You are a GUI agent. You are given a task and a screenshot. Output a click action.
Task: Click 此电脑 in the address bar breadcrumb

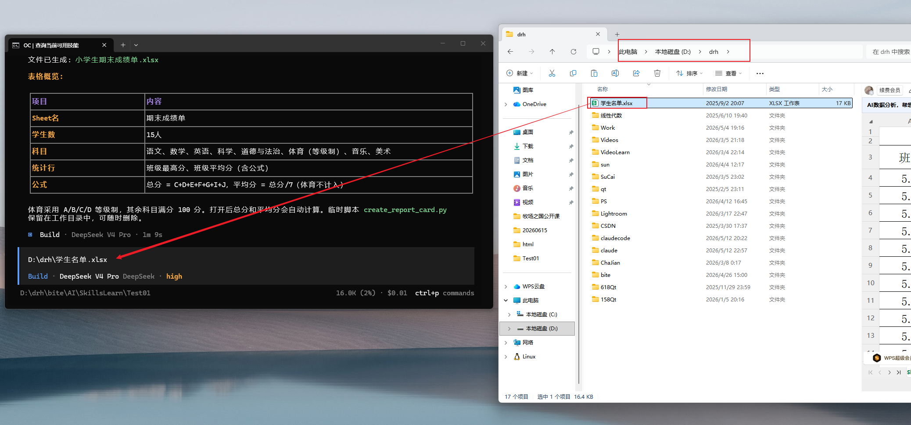point(628,52)
